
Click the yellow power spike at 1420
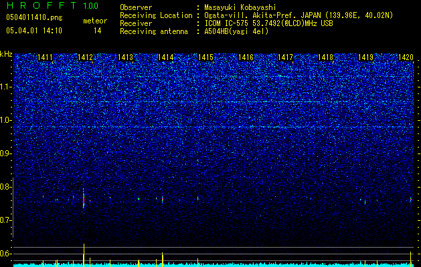coord(410,259)
